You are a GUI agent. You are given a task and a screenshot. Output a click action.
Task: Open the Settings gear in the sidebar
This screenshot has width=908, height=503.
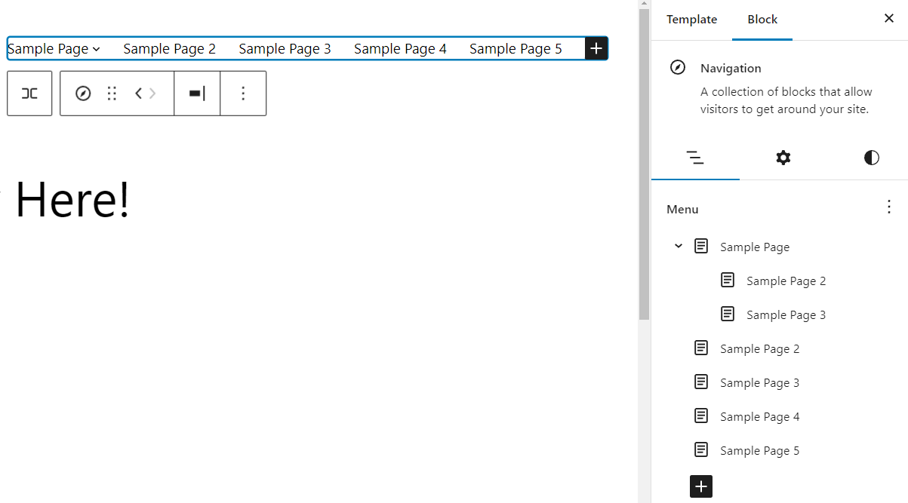point(783,158)
